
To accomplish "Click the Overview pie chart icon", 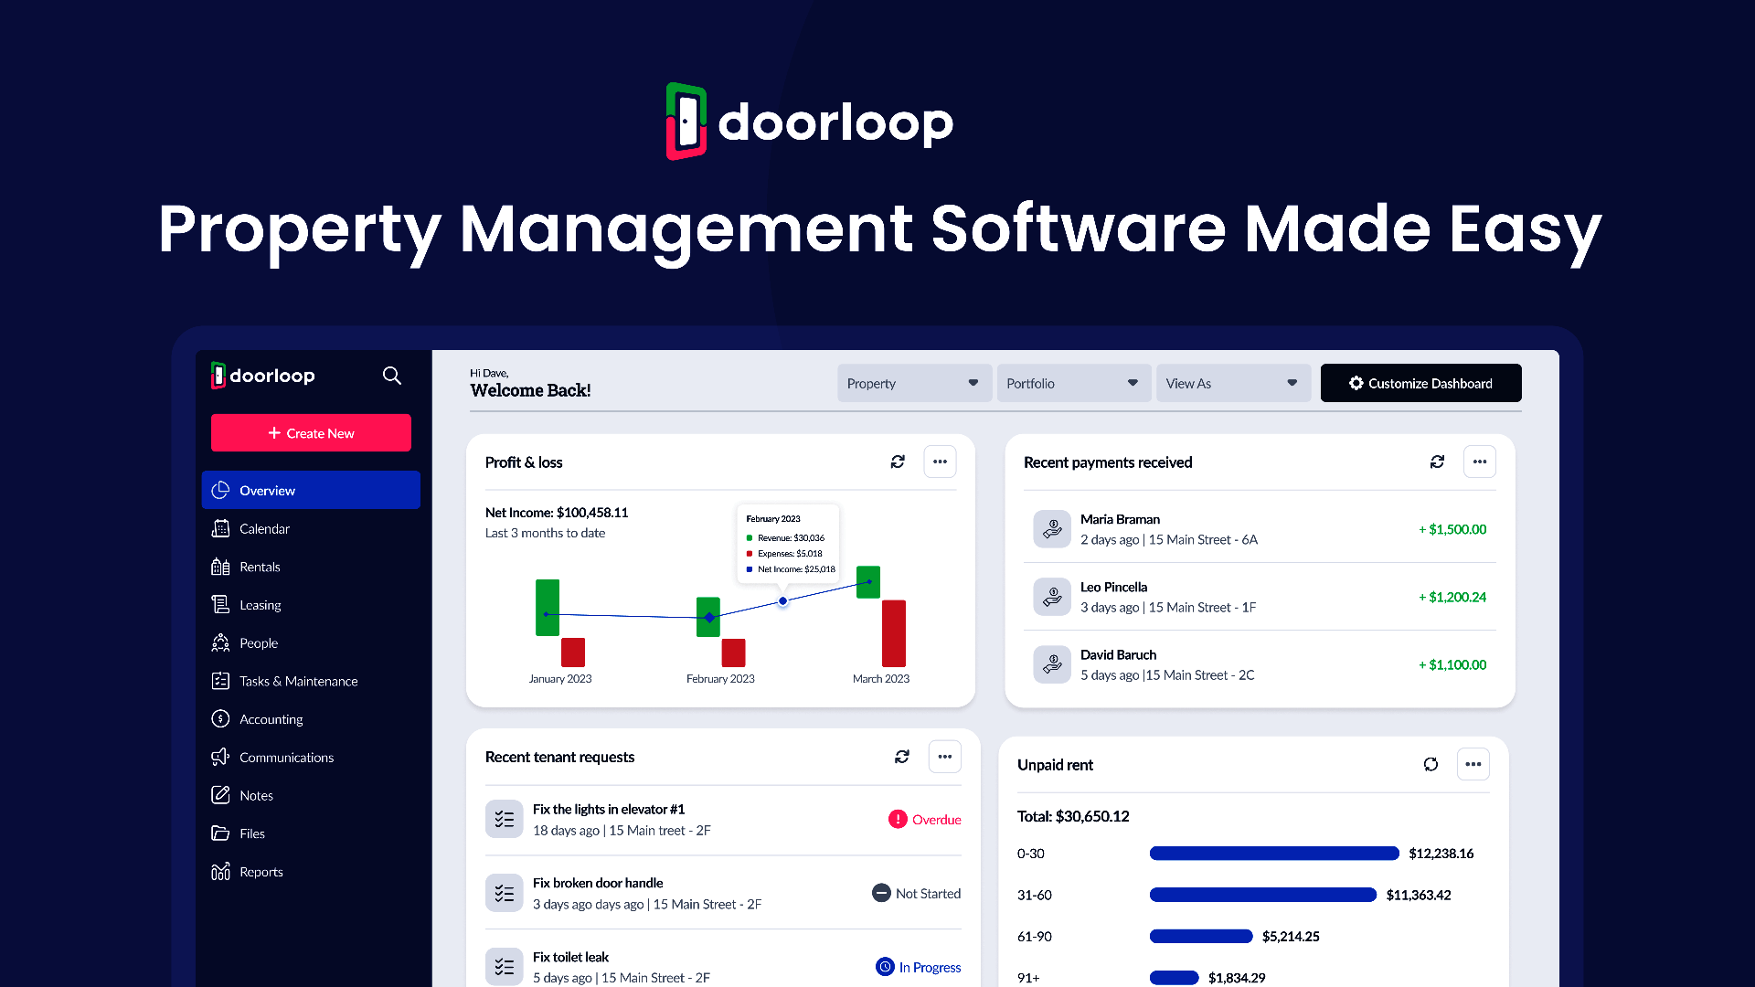I will (220, 490).
